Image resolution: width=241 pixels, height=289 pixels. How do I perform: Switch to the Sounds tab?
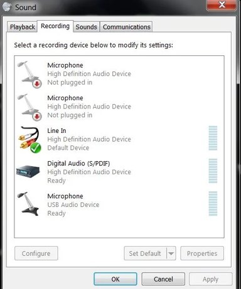(87, 27)
